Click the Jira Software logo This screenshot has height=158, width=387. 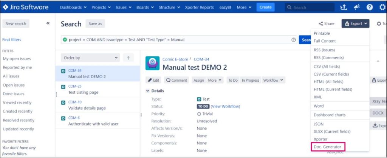26,7
